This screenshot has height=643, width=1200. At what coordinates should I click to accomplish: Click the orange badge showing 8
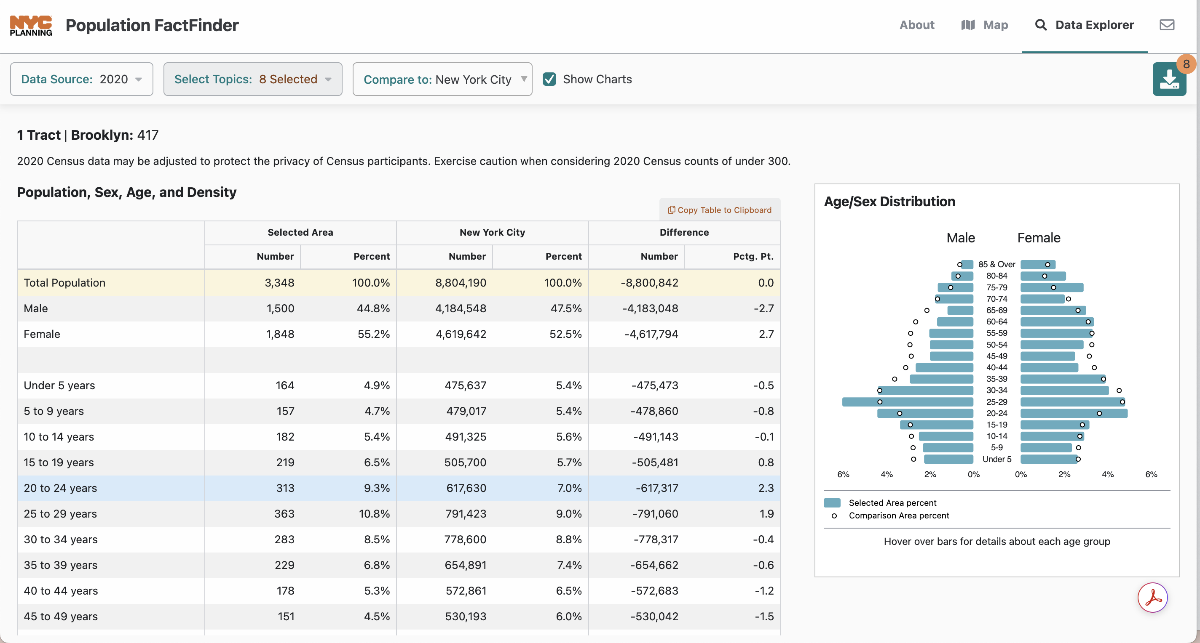[x=1186, y=64]
